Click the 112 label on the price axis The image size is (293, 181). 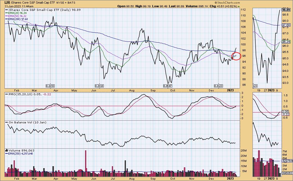tap(244, 10)
